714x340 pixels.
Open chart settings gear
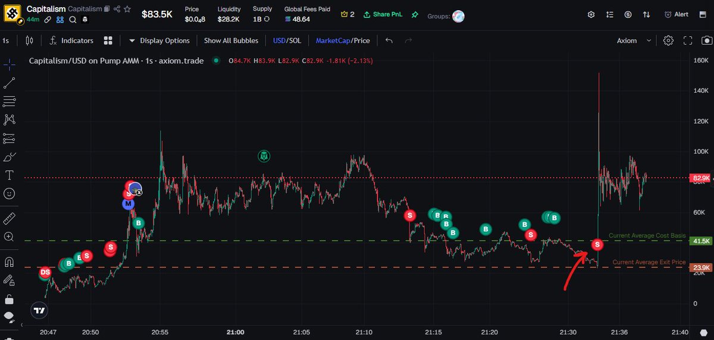click(668, 40)
